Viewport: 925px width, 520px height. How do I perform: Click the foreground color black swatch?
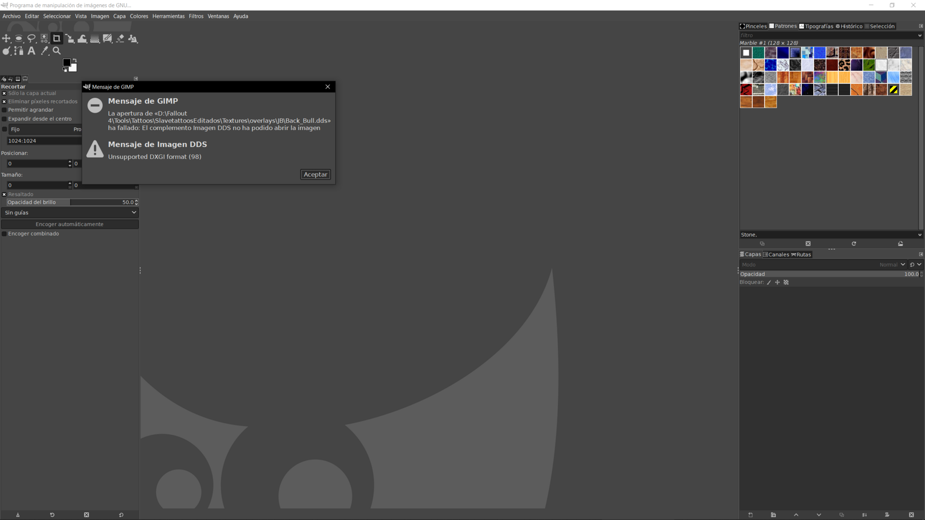pos(66,63)
